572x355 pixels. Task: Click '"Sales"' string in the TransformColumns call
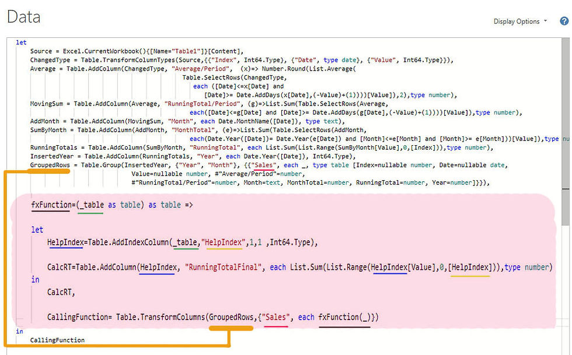275,317
